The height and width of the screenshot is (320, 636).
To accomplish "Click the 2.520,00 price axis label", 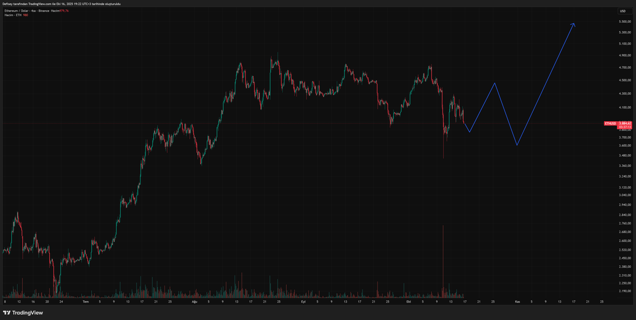I will (624, 250).
